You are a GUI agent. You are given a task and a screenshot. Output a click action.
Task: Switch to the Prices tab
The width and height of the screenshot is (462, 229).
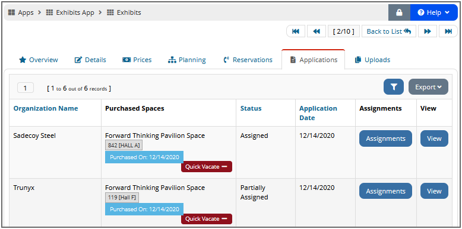pyautogui.click(x=137, y=60)
